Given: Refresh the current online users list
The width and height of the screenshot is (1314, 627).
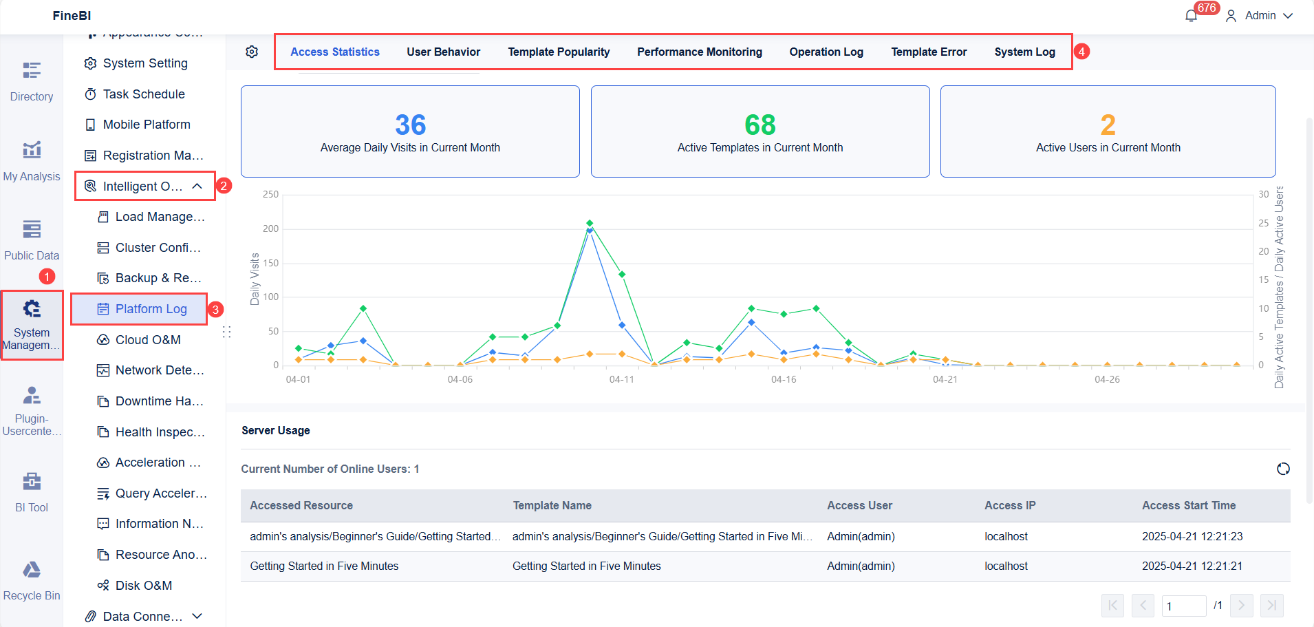Looking at the screenshot, I should pyautogui.click(x=1282, y=469).
